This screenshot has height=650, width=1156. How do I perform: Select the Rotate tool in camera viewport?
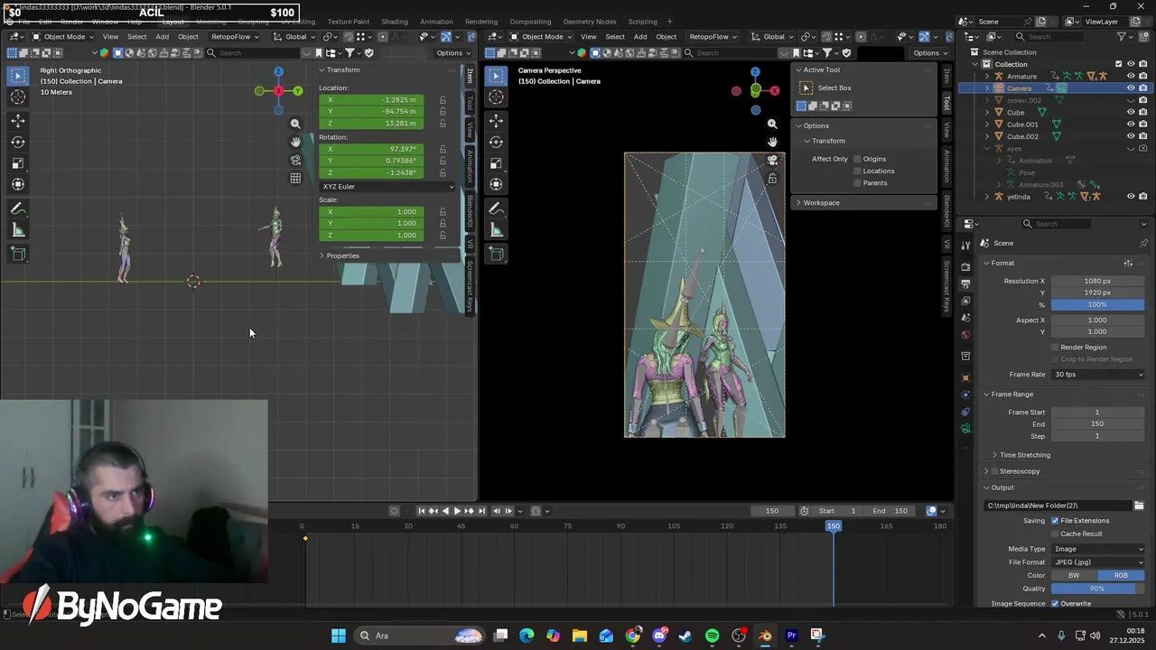pos(496,142)
